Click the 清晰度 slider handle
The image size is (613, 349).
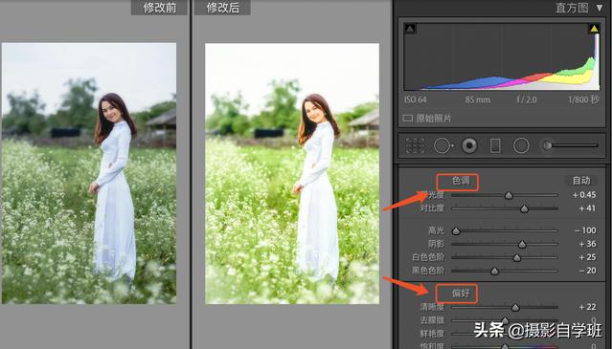[x=515, y=308]
